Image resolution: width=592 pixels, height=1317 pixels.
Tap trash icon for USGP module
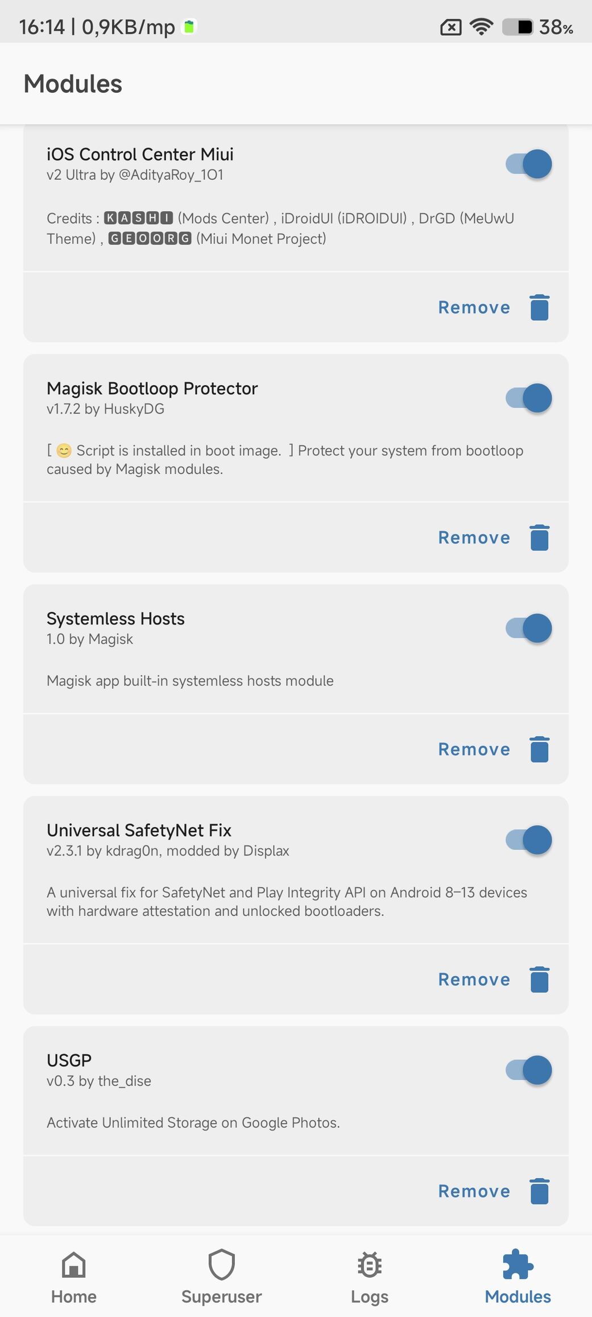[x=539, y=1191]
